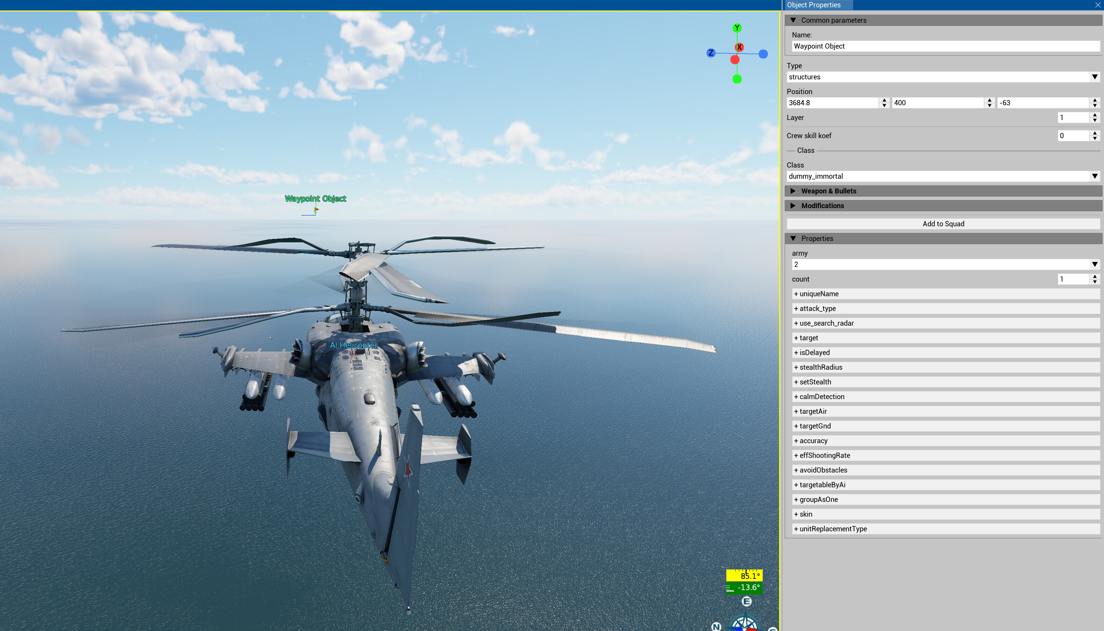Click the unlabeled blue gizmo axis dot
This screenshot has height=631, width=1104.
tap(763, 54)
